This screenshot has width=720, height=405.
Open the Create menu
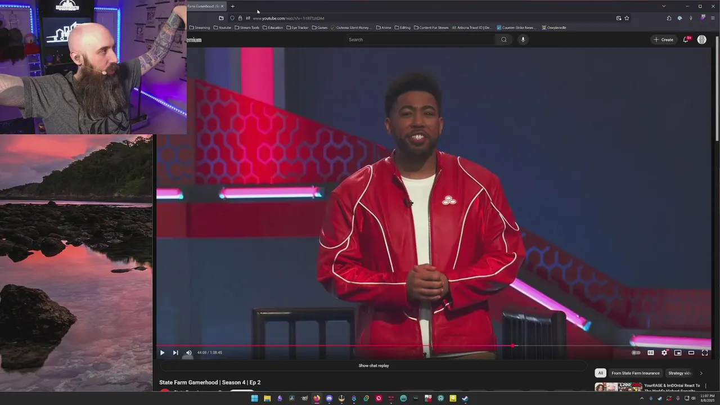(x=664, y=39)
